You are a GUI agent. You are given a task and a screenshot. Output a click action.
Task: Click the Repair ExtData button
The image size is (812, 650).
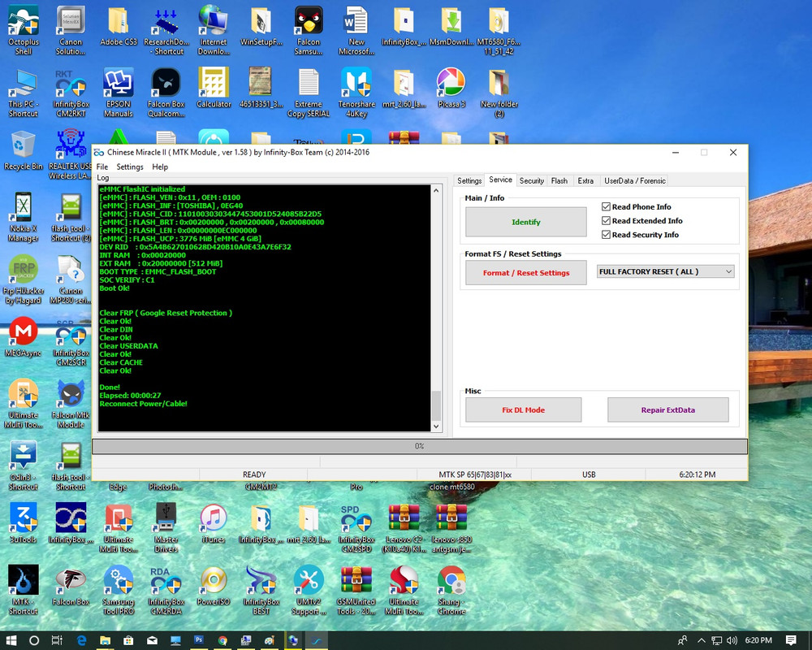tap(667, 410)
